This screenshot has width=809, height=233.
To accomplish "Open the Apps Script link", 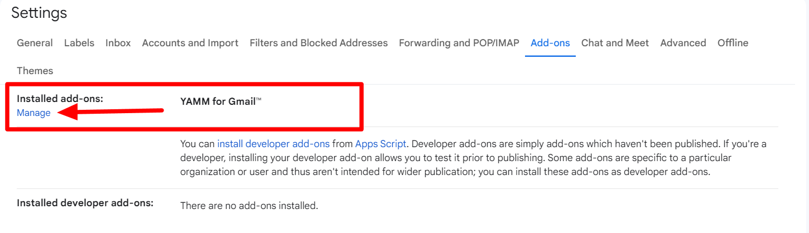I will click(381, 143).
